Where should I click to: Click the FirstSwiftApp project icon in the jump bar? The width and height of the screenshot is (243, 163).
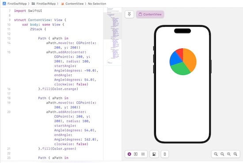4,4
